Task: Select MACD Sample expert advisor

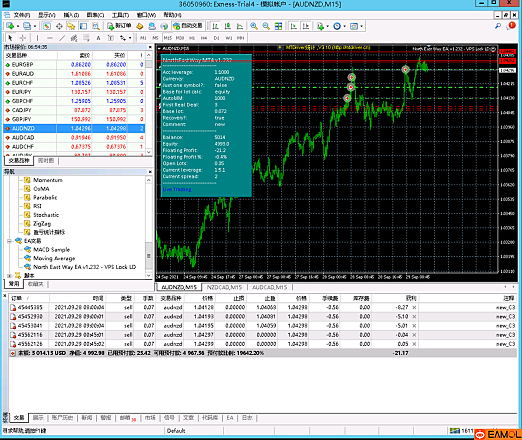Action: tap(51, 249)
